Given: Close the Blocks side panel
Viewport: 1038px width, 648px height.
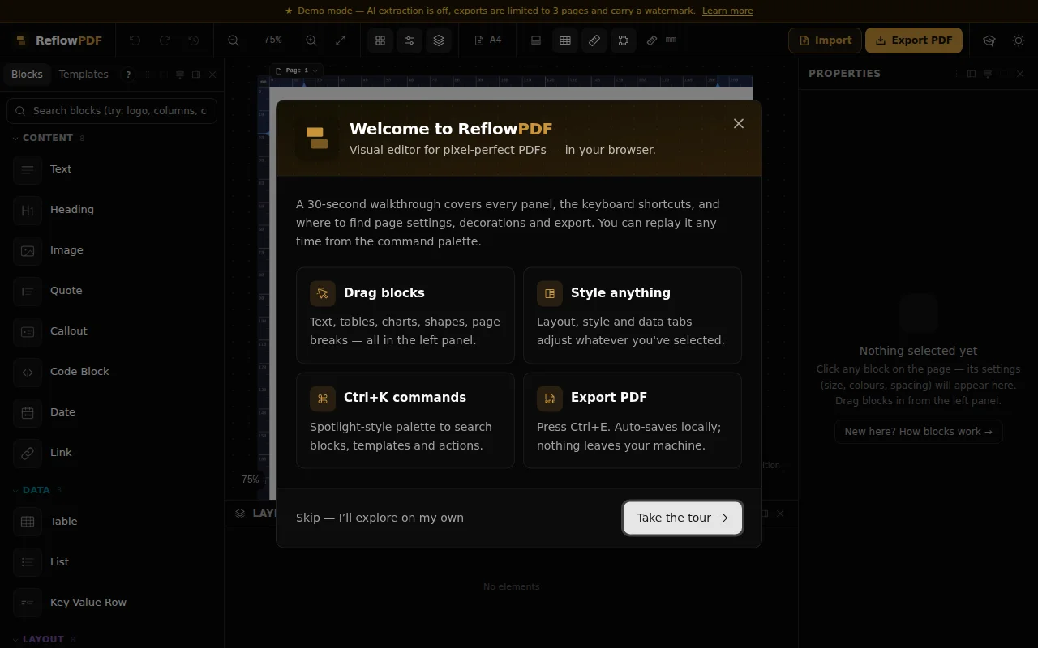Looking at the screenshot, I should [x=212, y=75].
